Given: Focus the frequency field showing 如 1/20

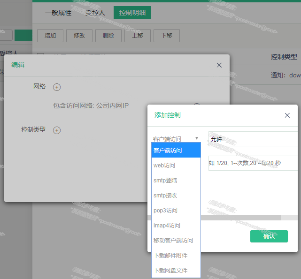Looking at the screenshot, I should tap(253, 163).
